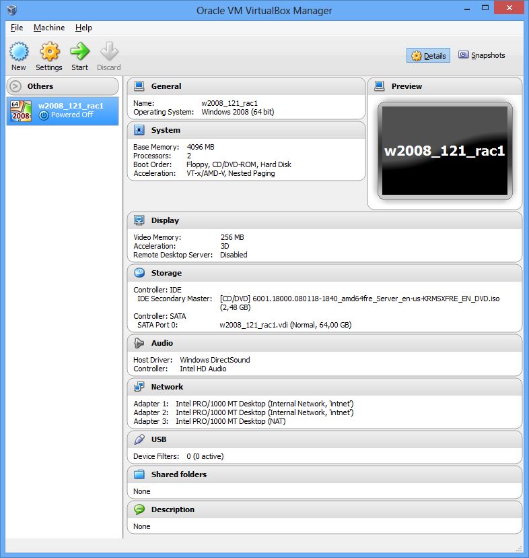Click the System section header title

[166, 130]
